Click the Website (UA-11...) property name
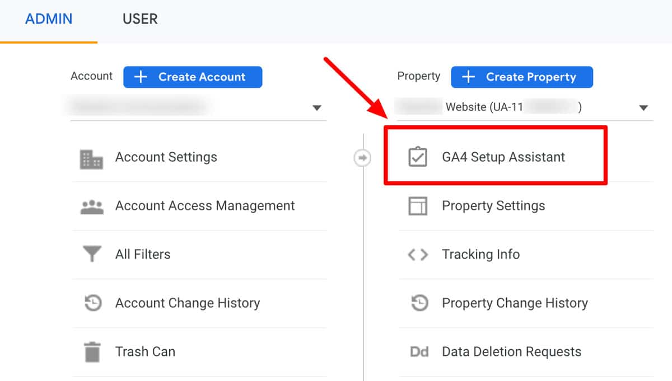The height and width of the screenshot is (381, 672). click(513, 107)
